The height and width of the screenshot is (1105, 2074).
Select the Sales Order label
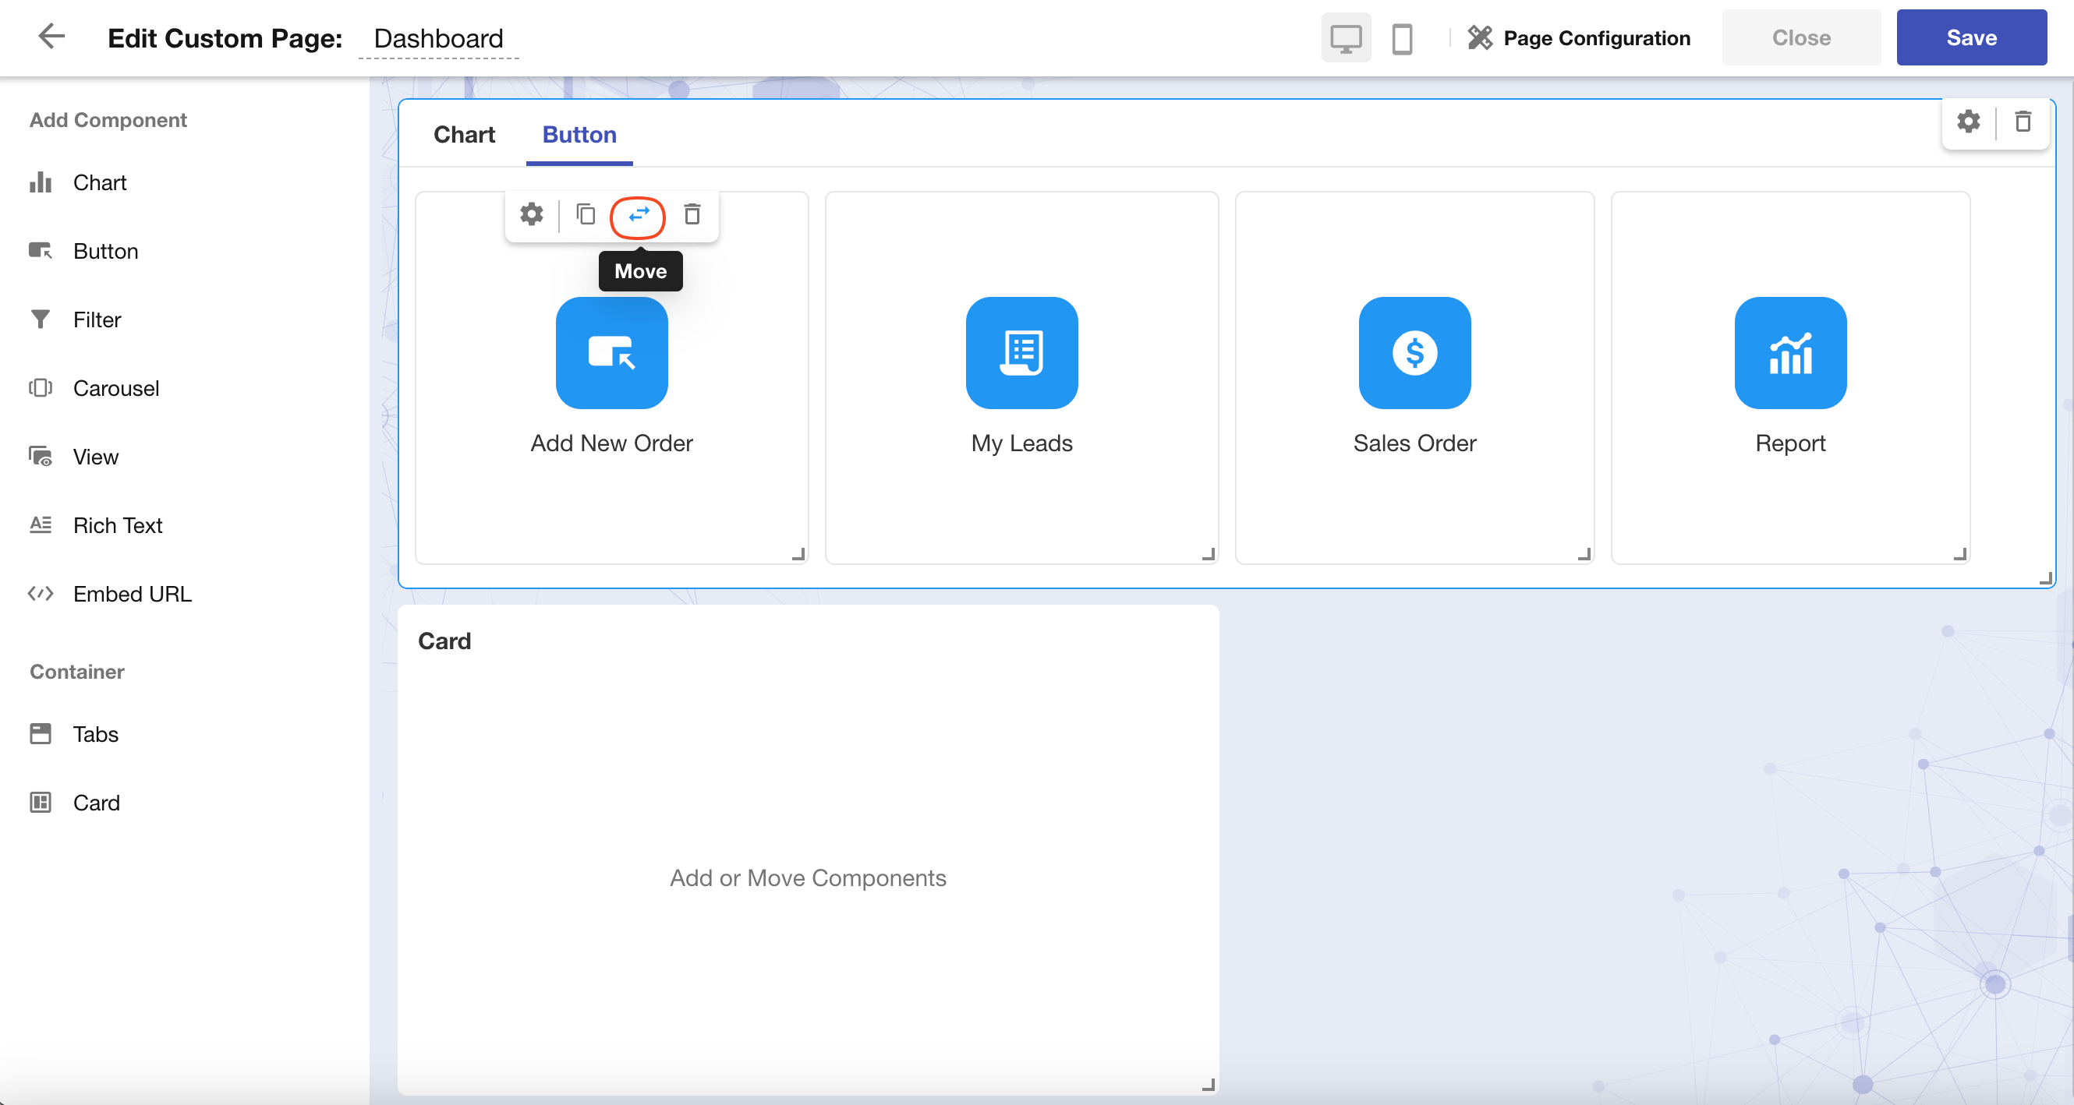1414,443
